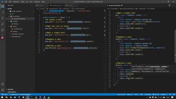This screenshot has height=99, width=176.
Task: Close the noteRoutes.js tab
Action: click(62, 5)
